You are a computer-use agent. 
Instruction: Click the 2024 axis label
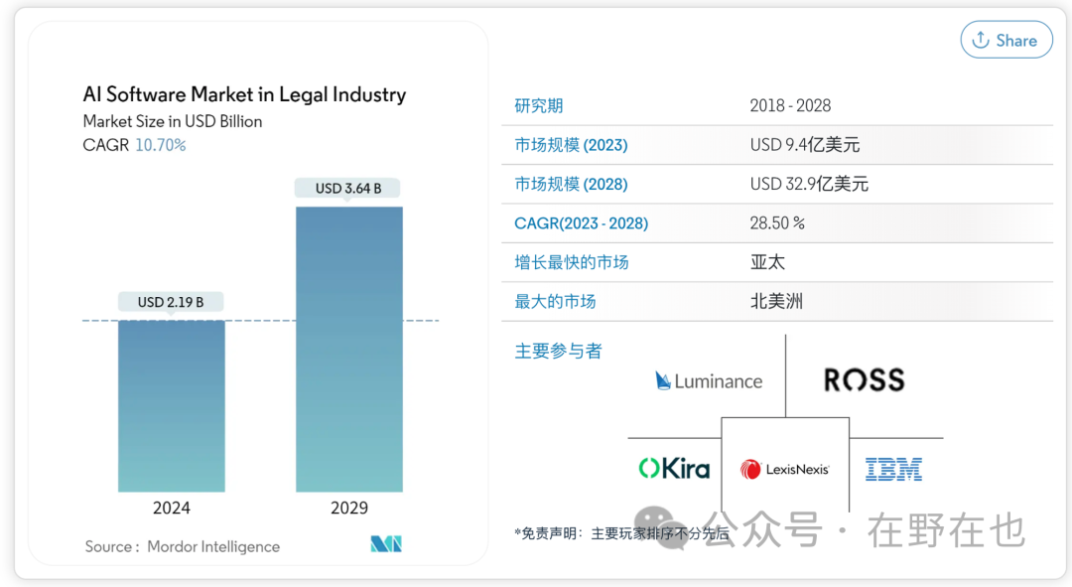172,508
